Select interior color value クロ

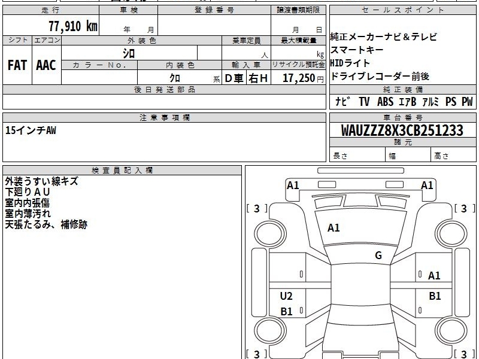point(175,78)
